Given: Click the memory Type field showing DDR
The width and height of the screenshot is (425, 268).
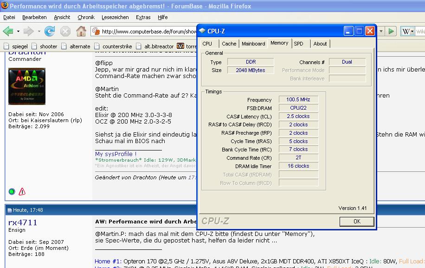Looking at the screenshot, I should [x=251, y=62].
